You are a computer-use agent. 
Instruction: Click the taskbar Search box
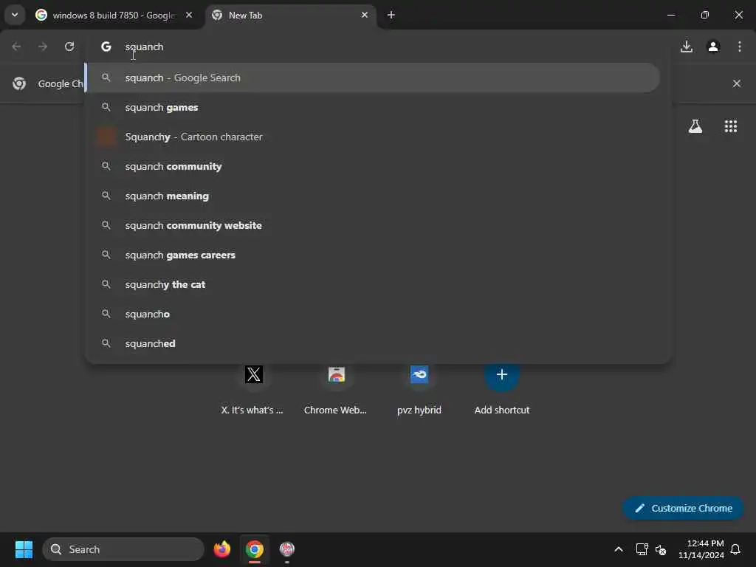point(123,549)
